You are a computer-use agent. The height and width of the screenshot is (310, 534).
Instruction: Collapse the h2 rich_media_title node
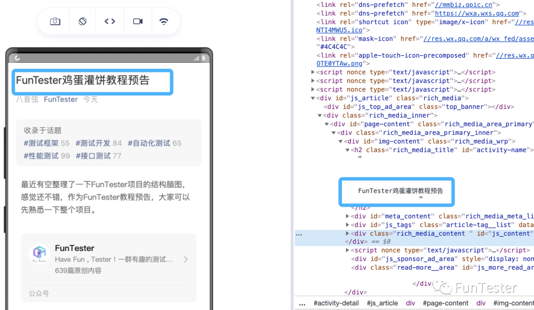348,150
